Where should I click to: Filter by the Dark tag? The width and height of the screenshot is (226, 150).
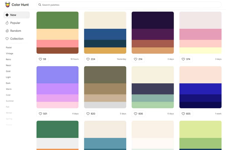click(8, 83)
